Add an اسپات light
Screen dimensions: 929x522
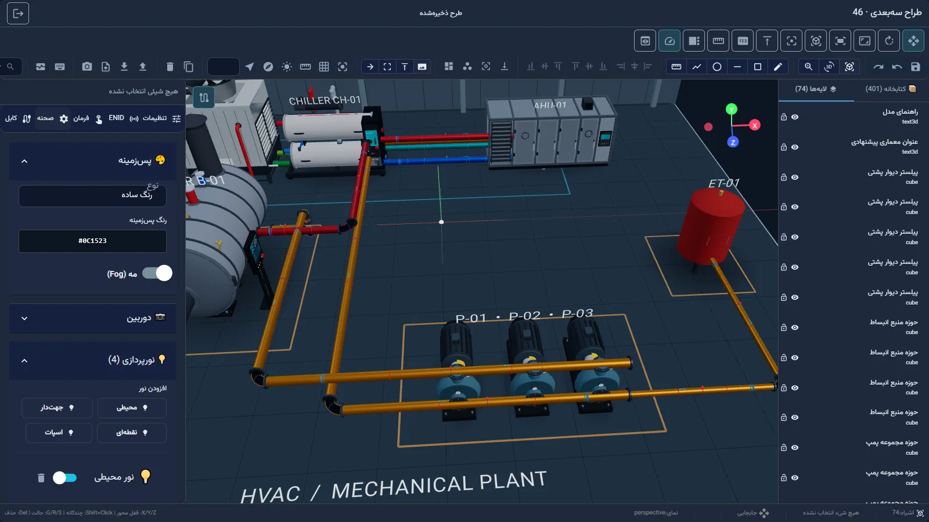click(59, 433)
